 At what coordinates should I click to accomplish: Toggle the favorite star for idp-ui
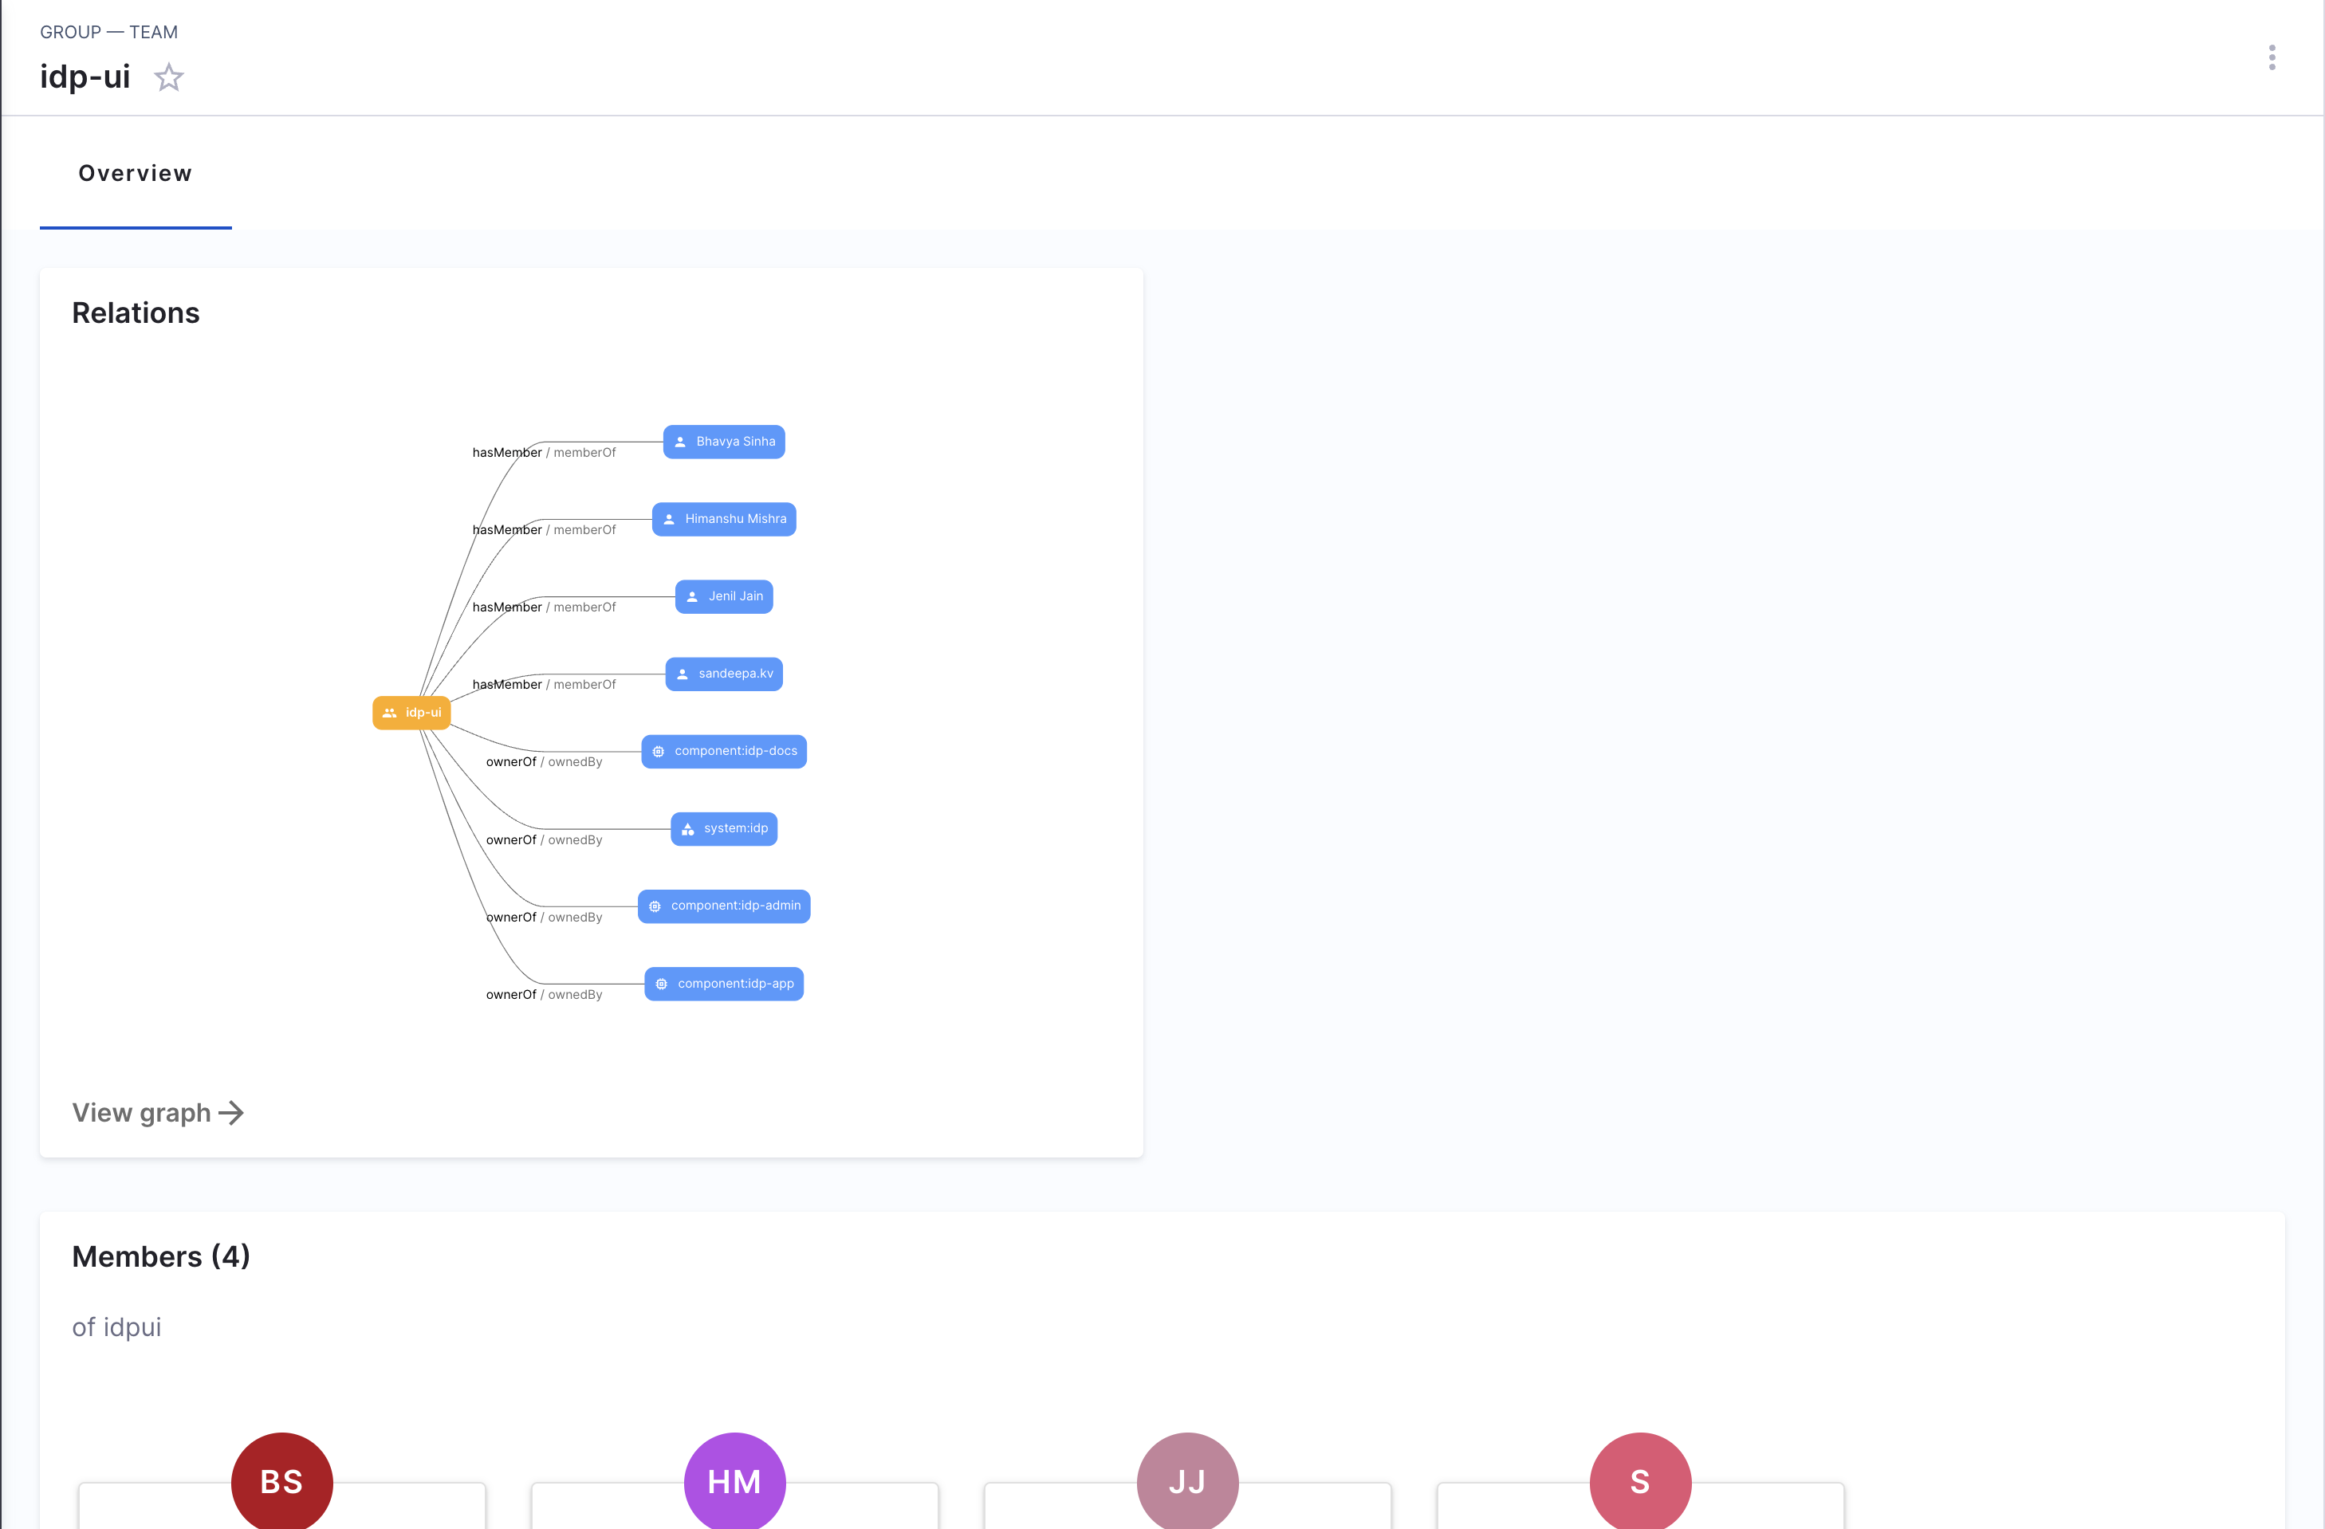tap(169, 77)
